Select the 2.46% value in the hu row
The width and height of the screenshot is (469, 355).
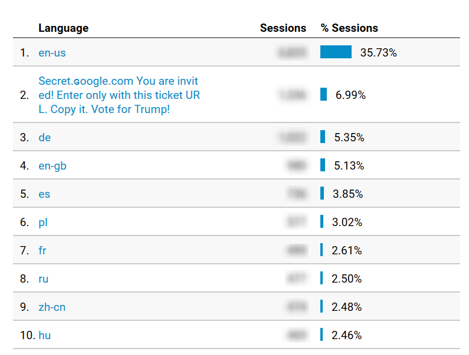(x=347, y=335)
